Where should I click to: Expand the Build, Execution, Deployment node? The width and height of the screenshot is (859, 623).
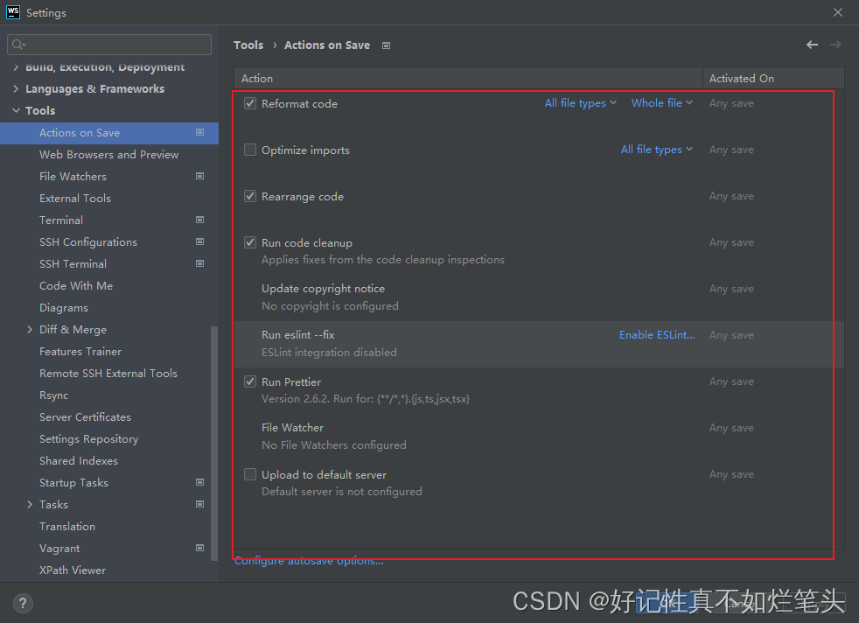pos(16,67)
